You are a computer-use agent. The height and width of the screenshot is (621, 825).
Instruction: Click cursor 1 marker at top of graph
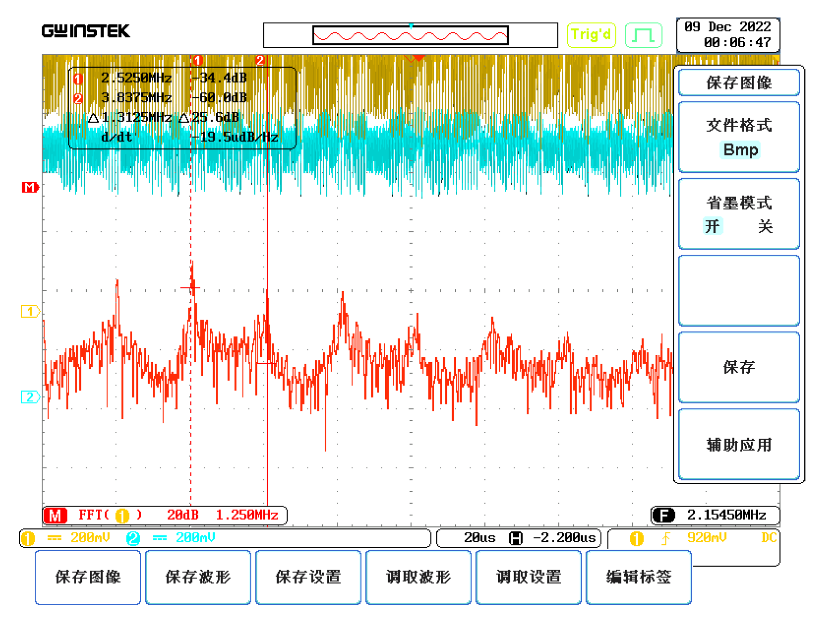pos(198,60)
